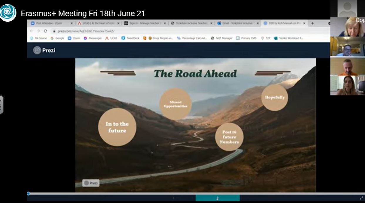Open the 'Post 16 future Numbers' circle

point(229,137)
